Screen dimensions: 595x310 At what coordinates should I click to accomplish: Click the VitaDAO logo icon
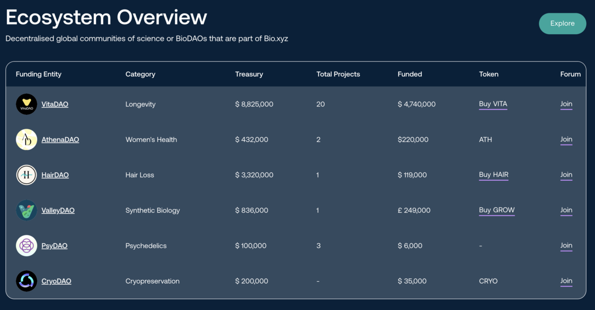(x=26, y=104)
